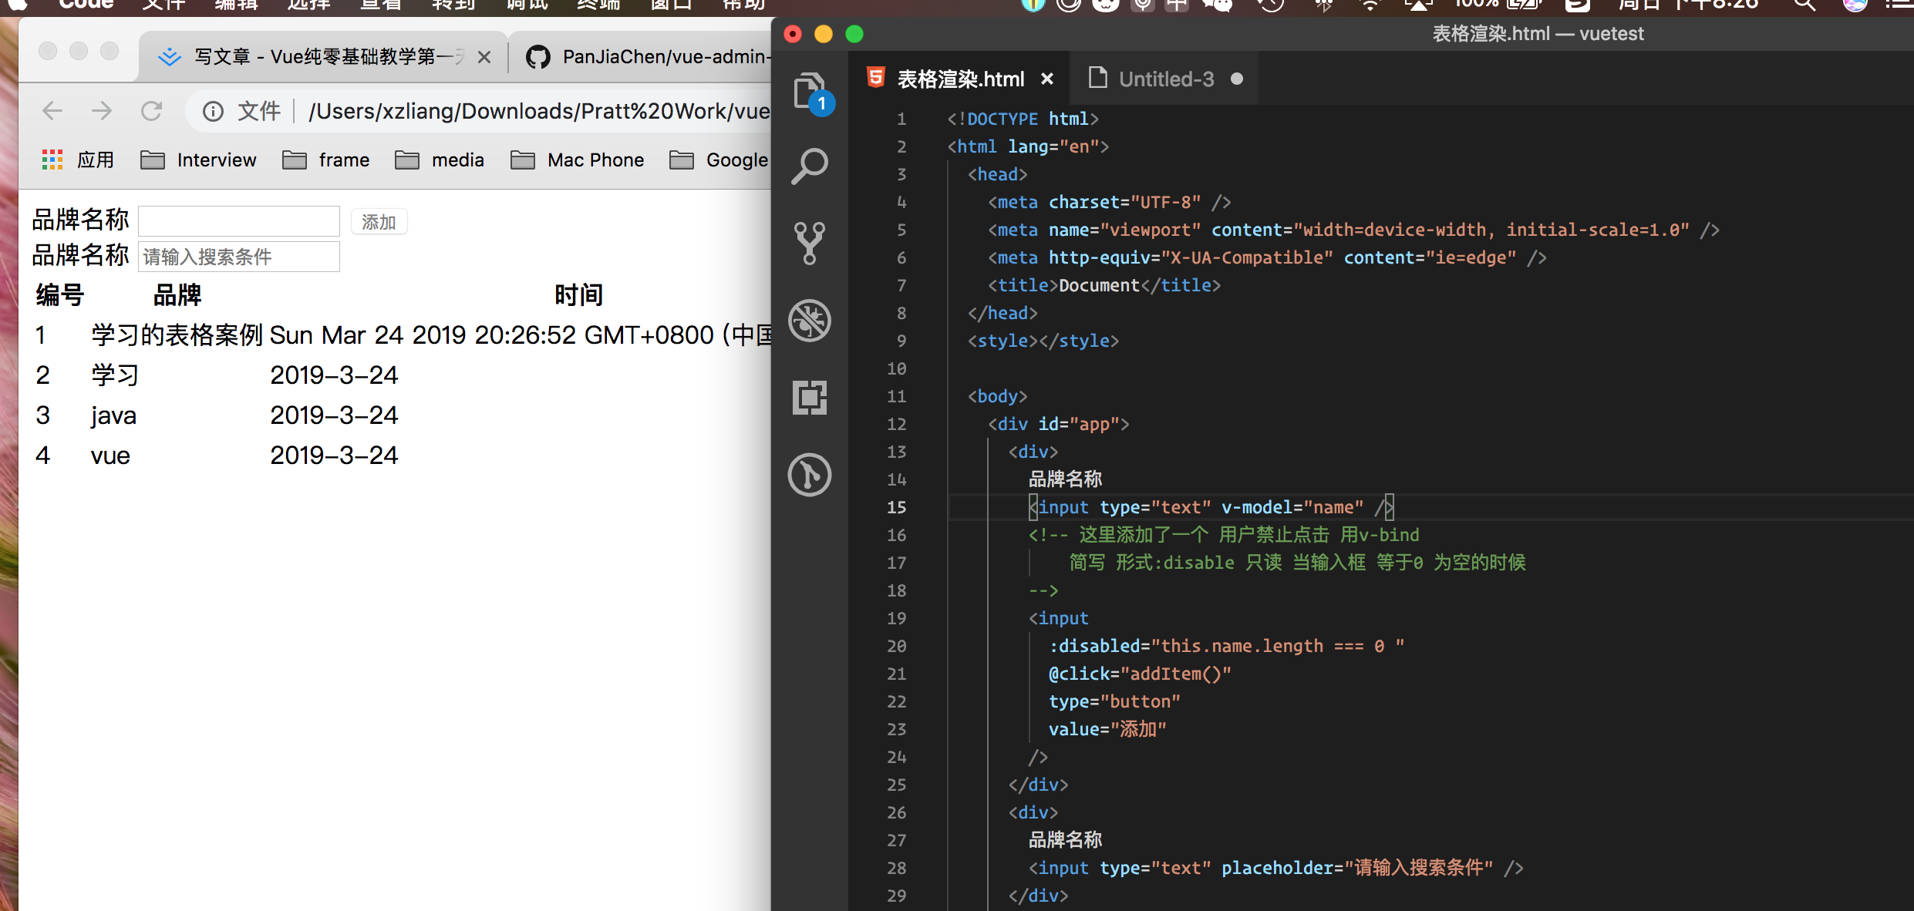Open the Extensions view icon
The image size is (1914, 911).
[x=809, y=397]
